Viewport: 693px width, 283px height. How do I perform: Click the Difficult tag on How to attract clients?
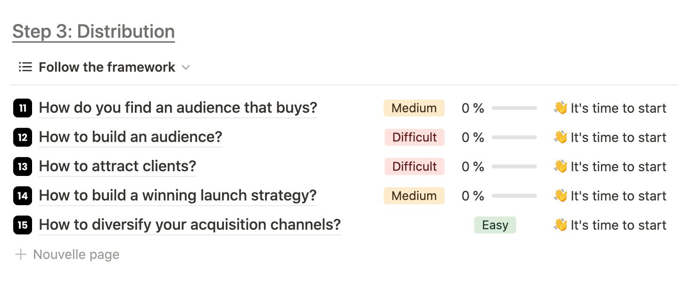point(414,166)
